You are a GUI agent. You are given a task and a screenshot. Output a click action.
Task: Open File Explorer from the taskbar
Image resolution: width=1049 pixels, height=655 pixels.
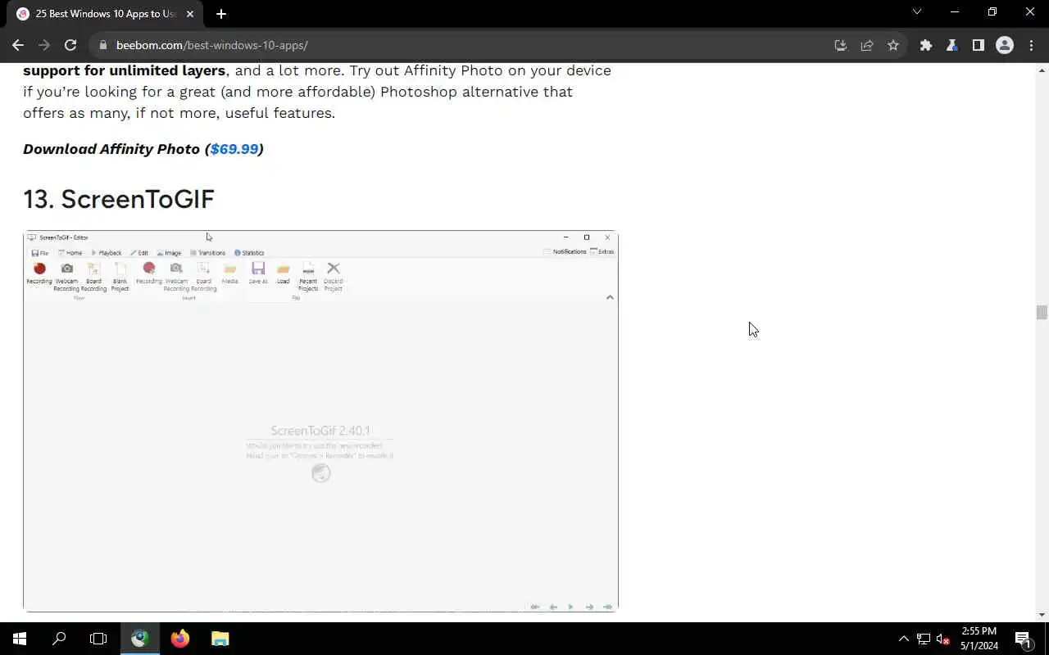click(x=220, y=639)
